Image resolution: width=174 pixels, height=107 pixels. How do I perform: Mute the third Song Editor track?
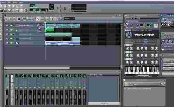(11, 34)
